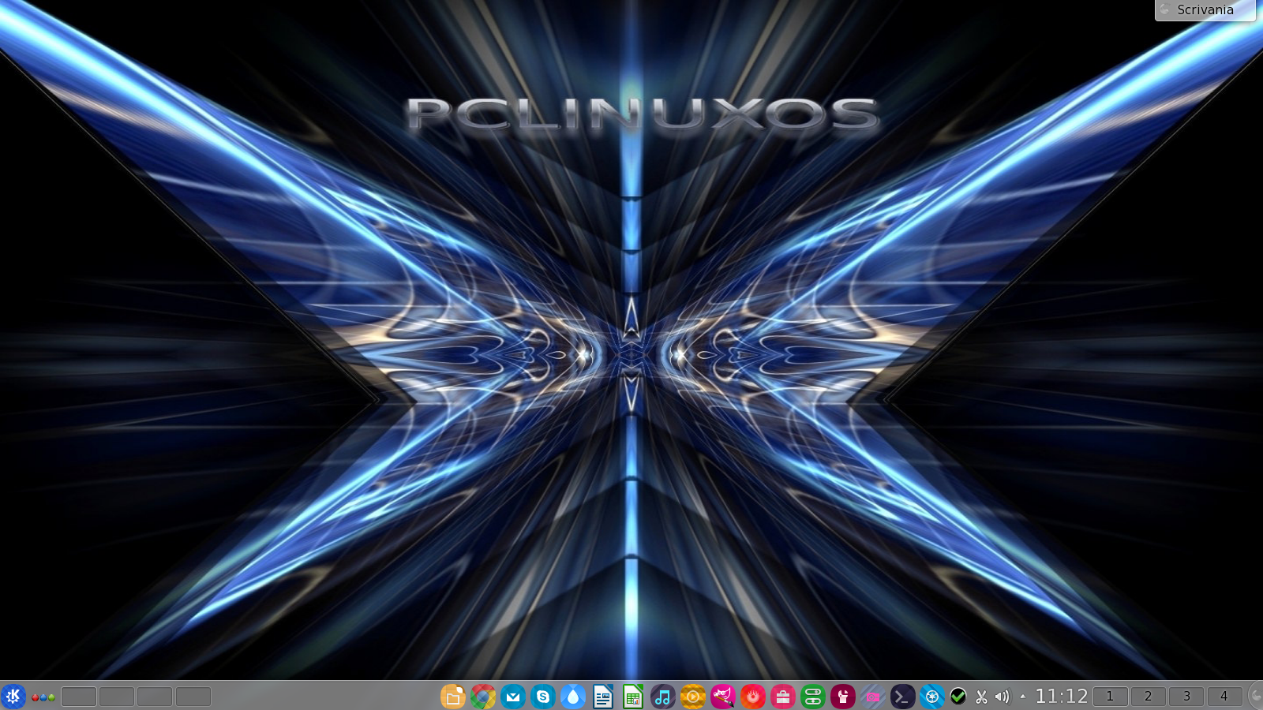Image resolution: width=1263 pixels, height=710 pixels.
Task: Open the GIMP image editor icon
Action: click(723, 697)
